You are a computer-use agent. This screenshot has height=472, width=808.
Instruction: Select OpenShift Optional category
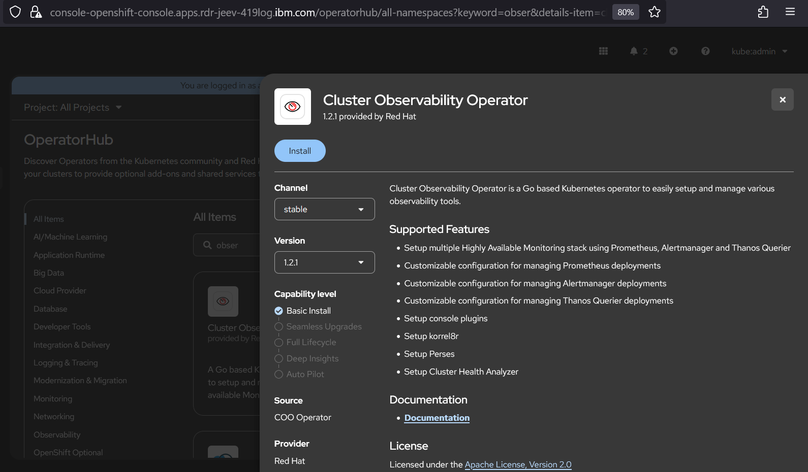click(x=68, y=453)
